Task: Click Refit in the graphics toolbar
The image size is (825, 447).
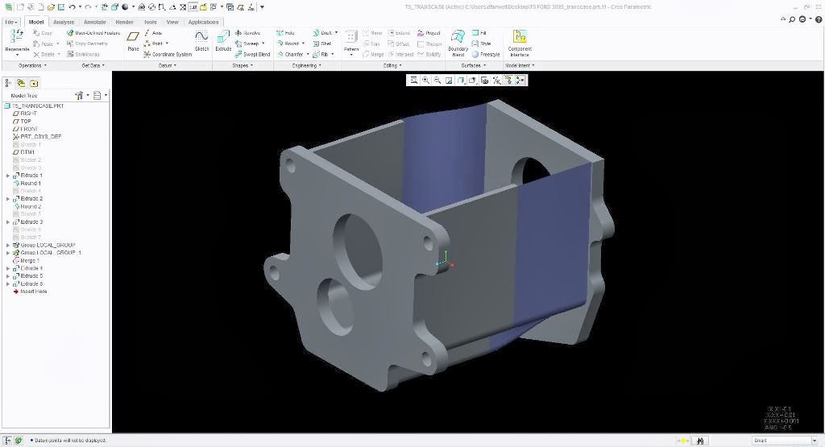Action: click(414, 80)
